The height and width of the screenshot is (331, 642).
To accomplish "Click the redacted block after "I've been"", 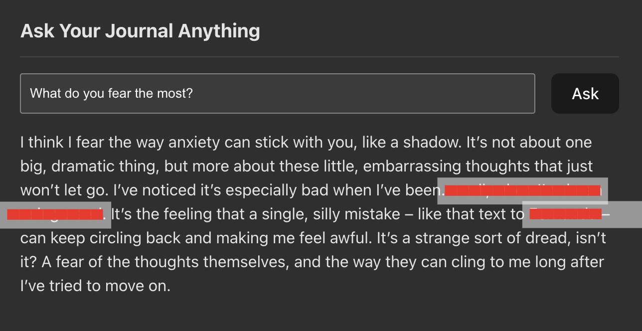I will [522, 190].
